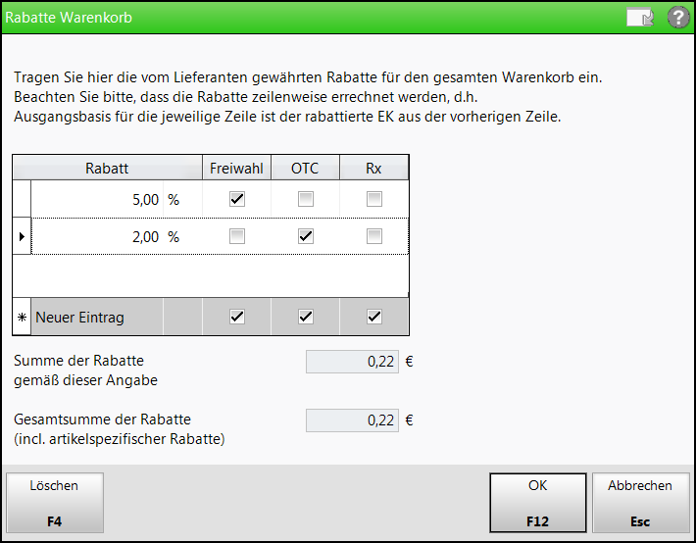The width and height of the screenshot is (696, 543).
Task: Uncheck OTC for the 2,00 % discount
Action: tap(306, 236)
